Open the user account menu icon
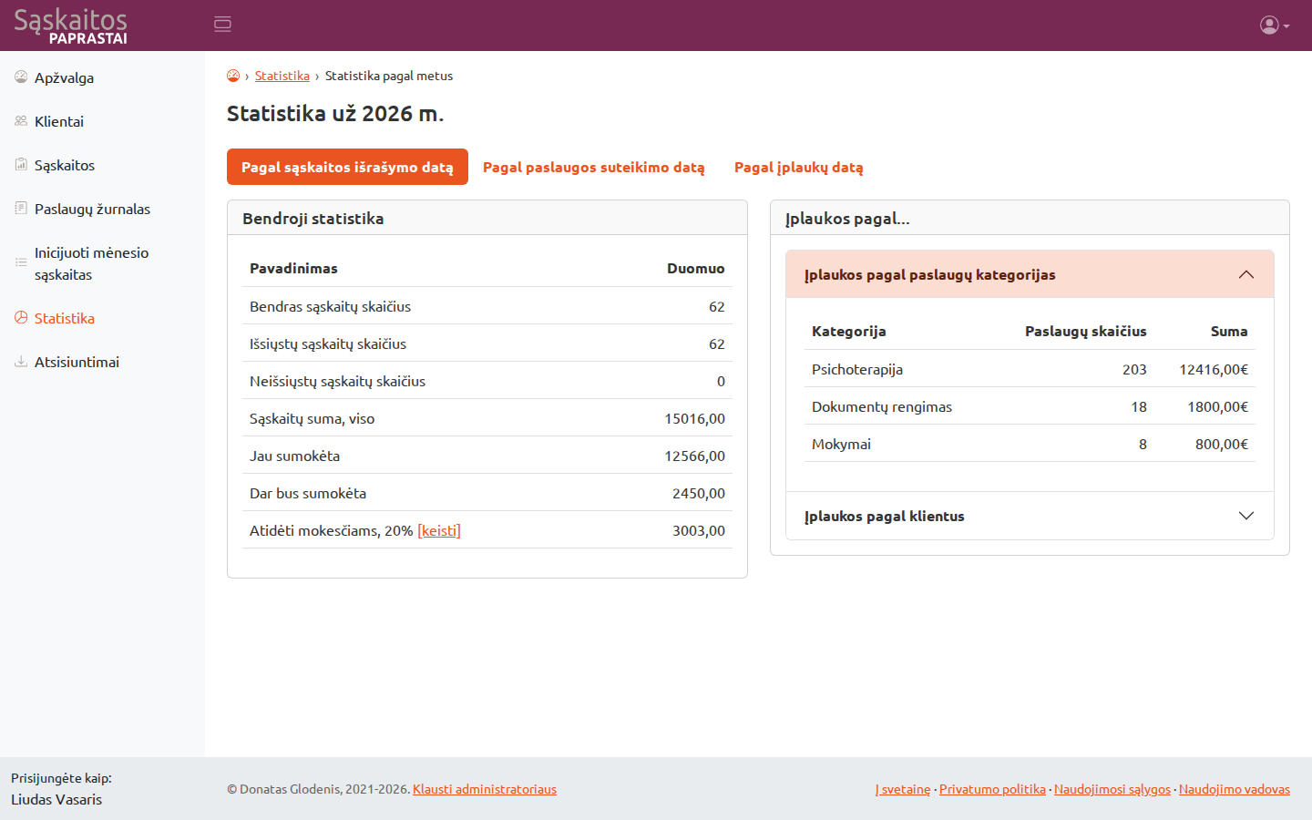This screenshot has width=1312, height=820. pyautogui.click(x=1275, y=26)
